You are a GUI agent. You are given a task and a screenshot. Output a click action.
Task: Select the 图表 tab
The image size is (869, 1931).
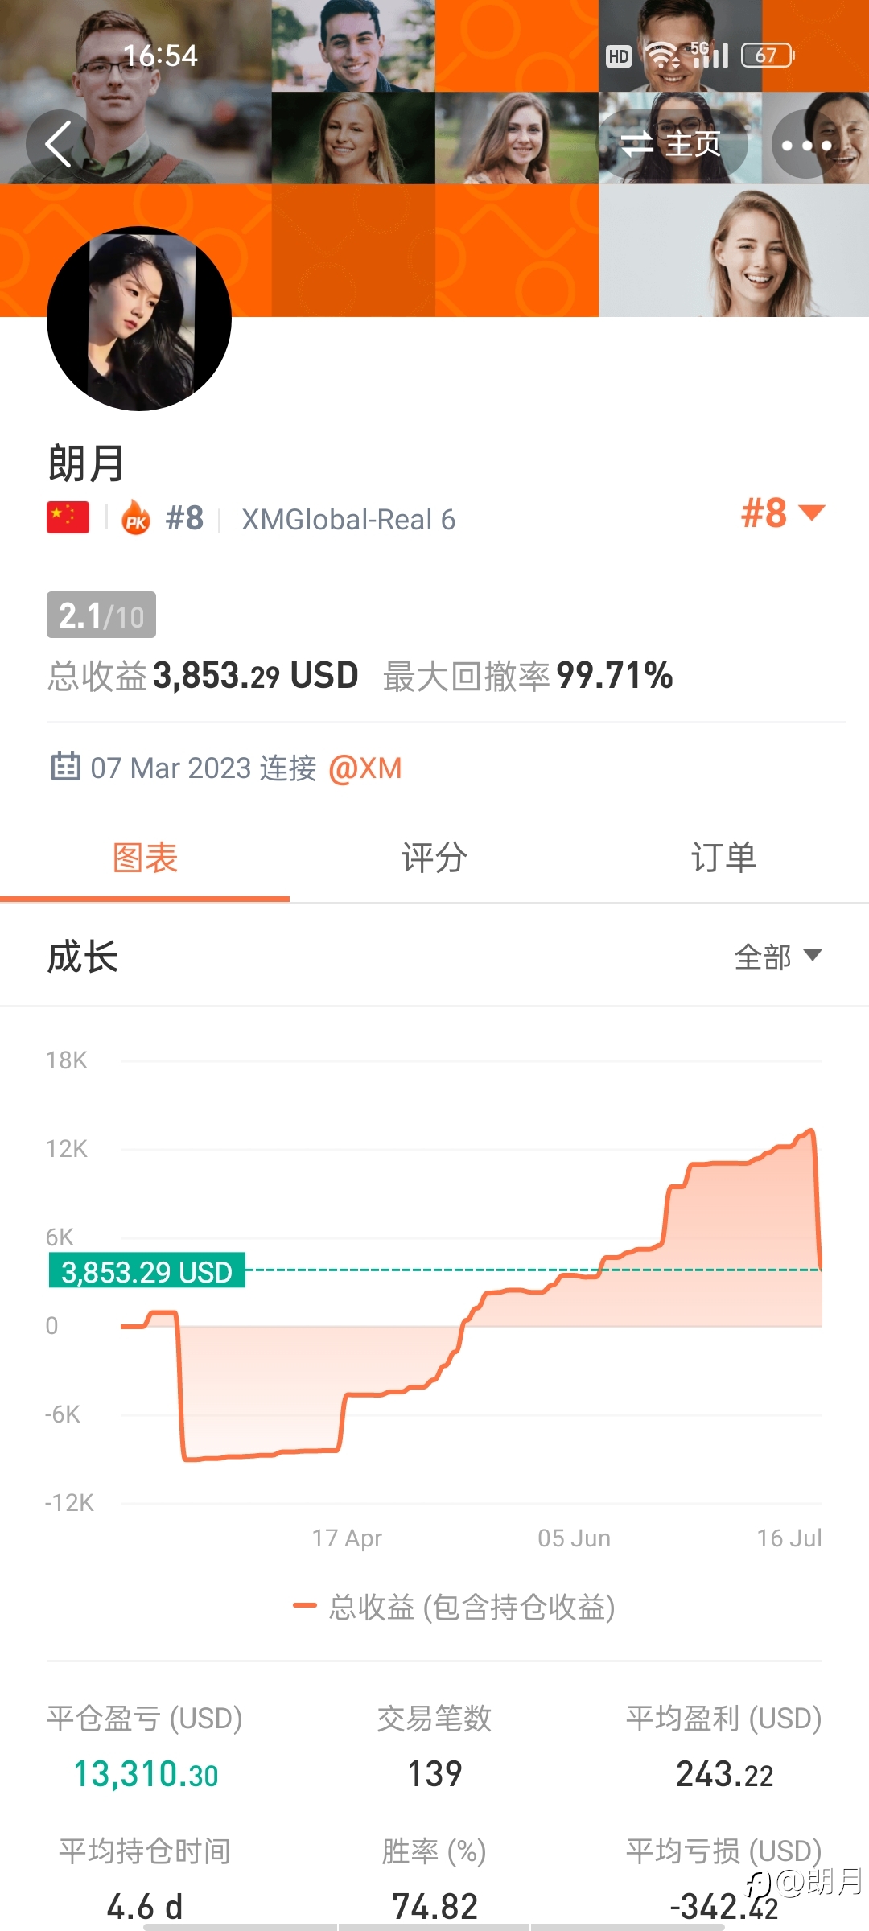(145, 858)
